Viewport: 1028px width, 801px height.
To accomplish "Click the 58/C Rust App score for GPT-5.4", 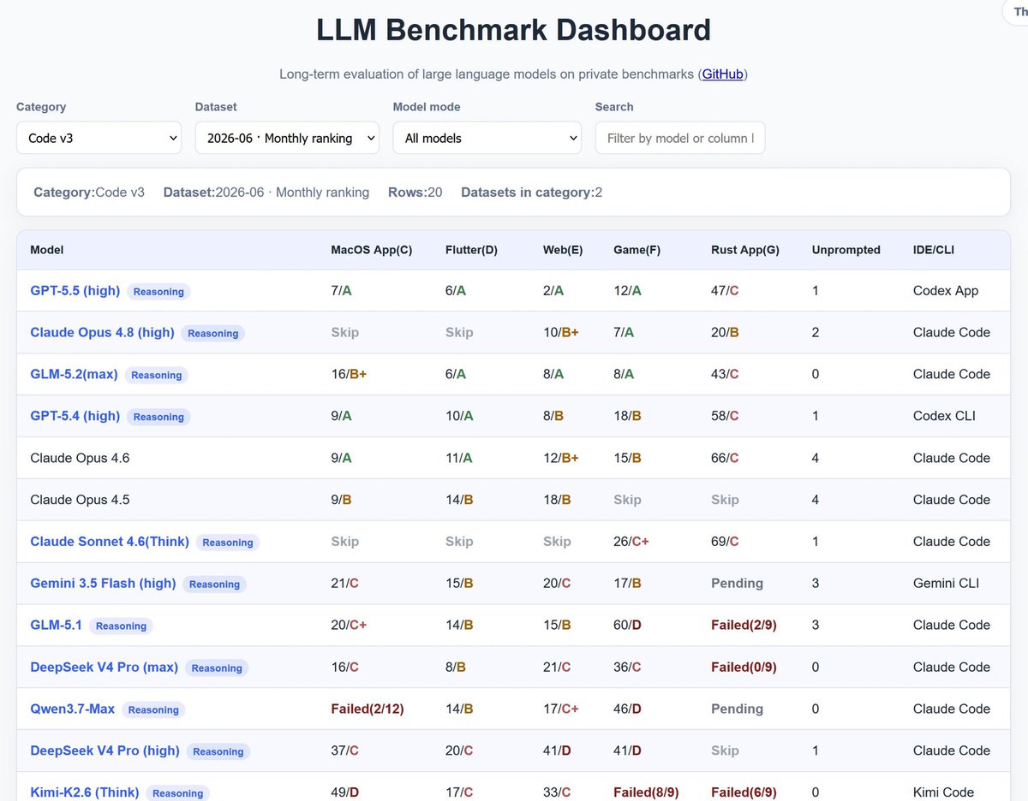I will pos(725,416).
